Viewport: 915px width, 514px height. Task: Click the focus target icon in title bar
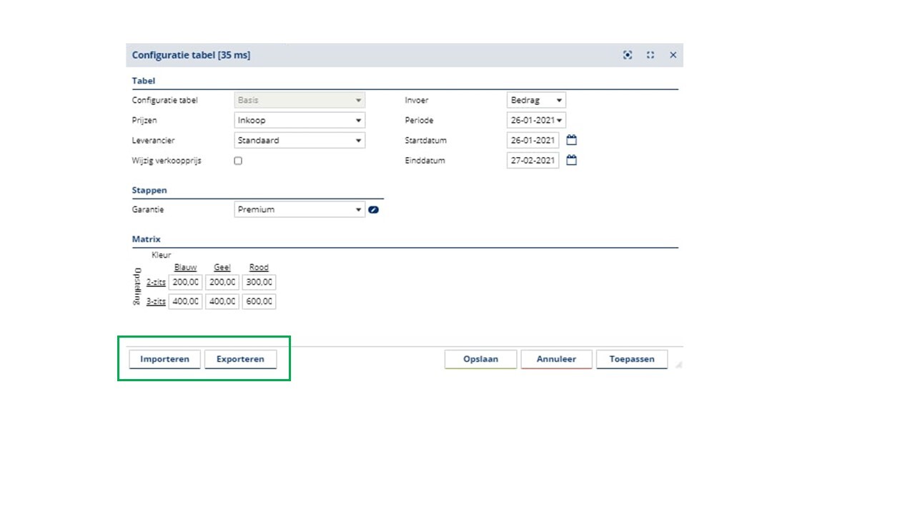coord(628,55)
